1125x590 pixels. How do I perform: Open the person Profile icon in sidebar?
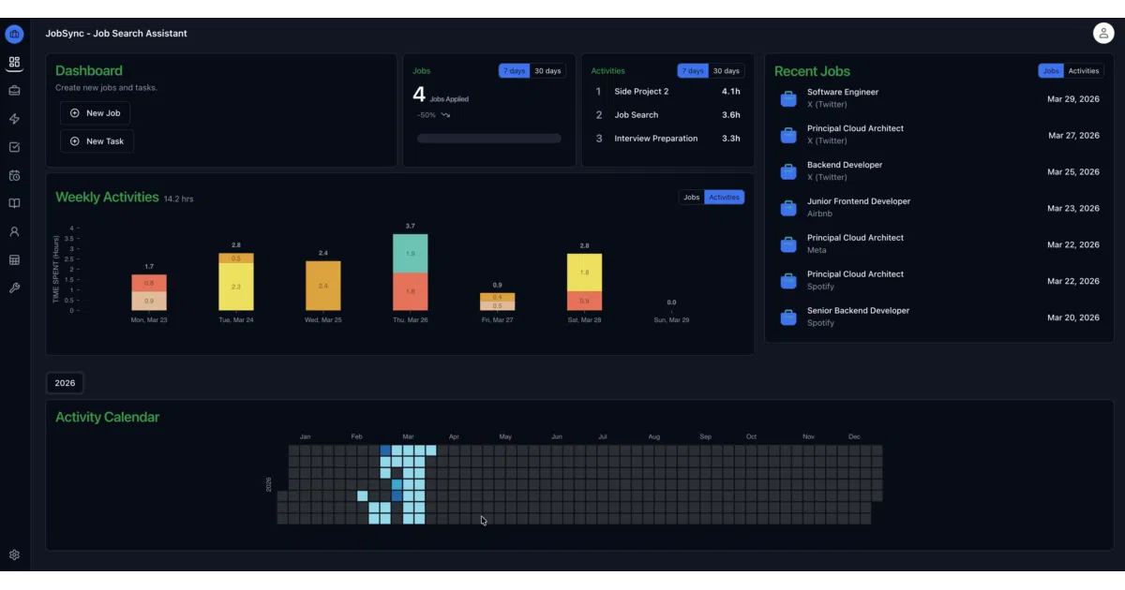click(14, 231)
